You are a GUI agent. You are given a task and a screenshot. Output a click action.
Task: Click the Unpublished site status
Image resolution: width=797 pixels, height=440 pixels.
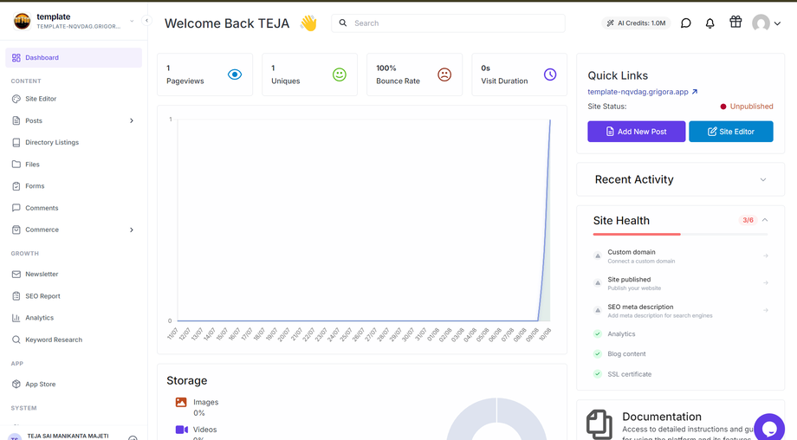(x=747, y=107)
